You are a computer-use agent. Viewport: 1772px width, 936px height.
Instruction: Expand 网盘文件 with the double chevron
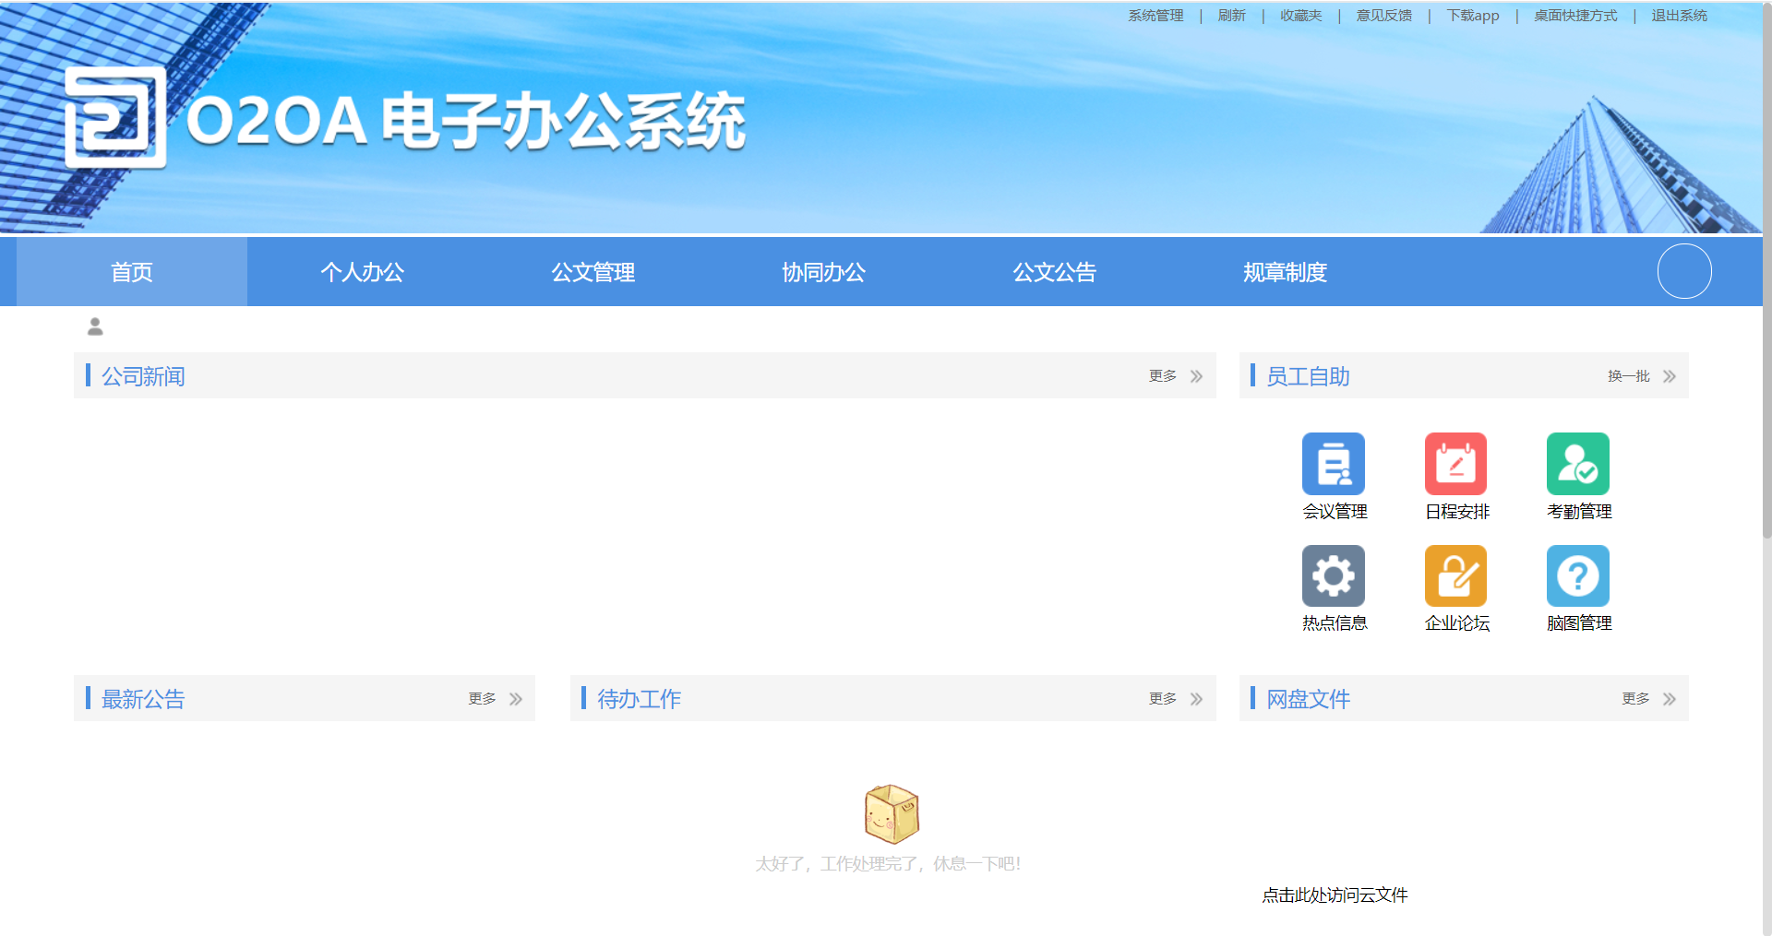coord(1670,699)
